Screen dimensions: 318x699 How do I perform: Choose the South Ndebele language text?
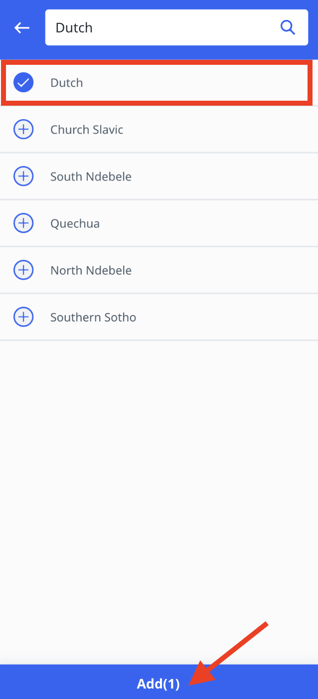pyautogui.click(x=91, y=176)
